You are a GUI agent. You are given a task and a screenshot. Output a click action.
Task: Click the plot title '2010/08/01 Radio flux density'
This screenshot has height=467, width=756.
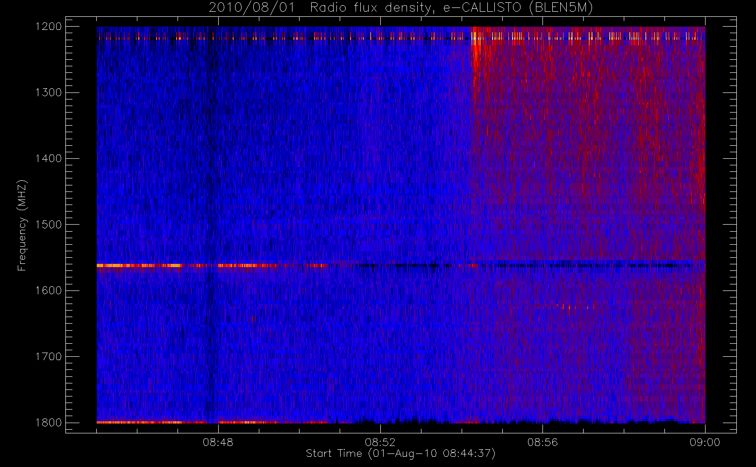401,8
